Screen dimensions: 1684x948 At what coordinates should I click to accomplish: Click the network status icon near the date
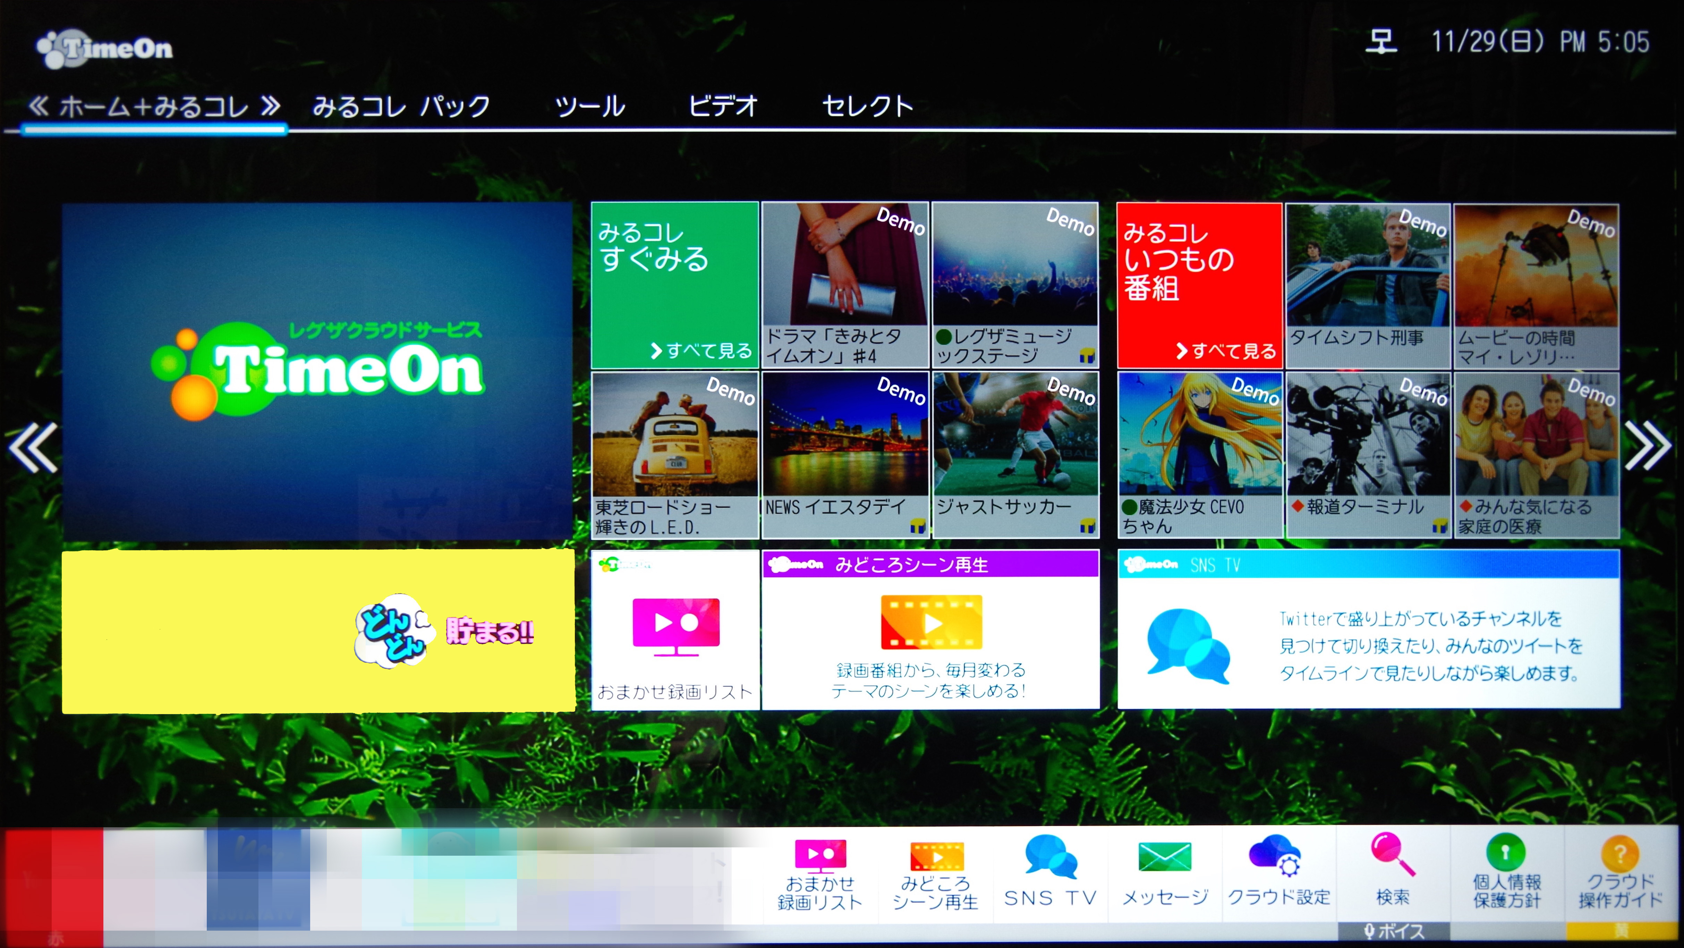pos(1381,42)
